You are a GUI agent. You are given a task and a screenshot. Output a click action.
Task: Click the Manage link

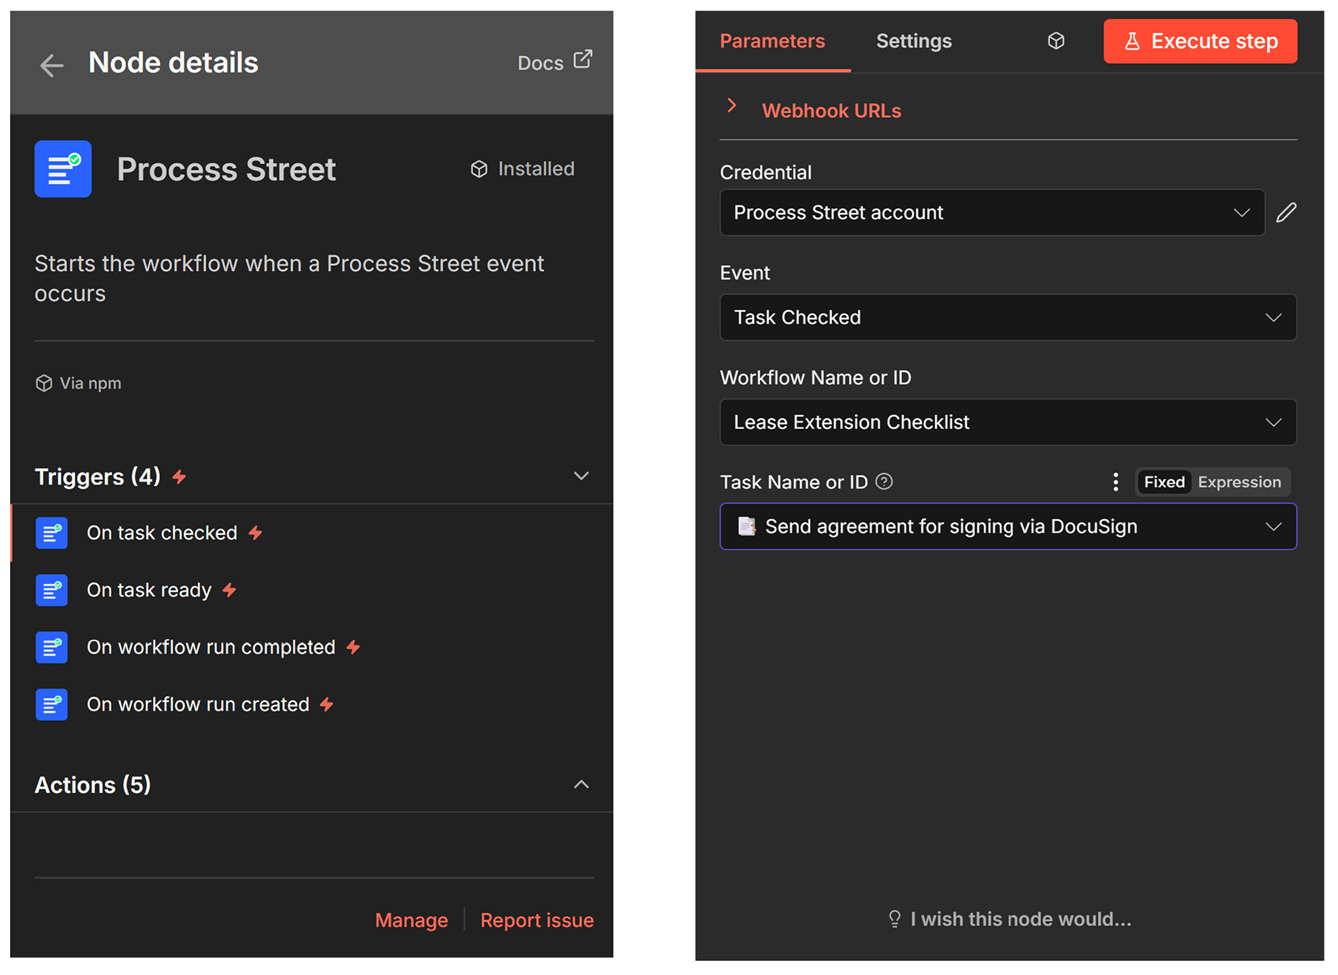pos(411,920)
